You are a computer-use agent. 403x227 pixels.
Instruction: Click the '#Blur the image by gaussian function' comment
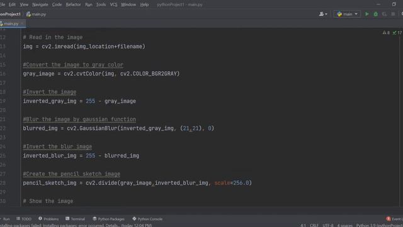coord(79,119)
